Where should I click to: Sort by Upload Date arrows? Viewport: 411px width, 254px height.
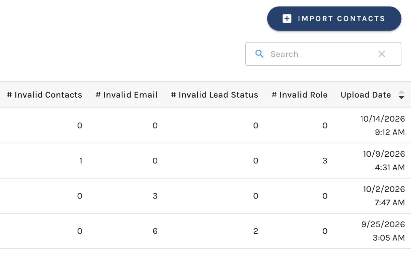(x=401, y=95)
